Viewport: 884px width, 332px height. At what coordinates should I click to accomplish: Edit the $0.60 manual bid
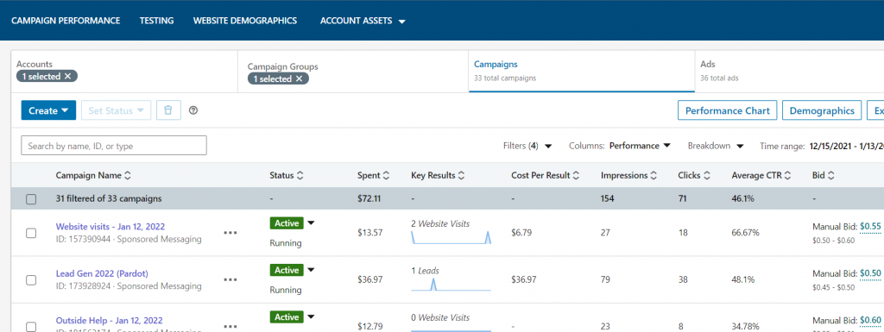(870, 320)
